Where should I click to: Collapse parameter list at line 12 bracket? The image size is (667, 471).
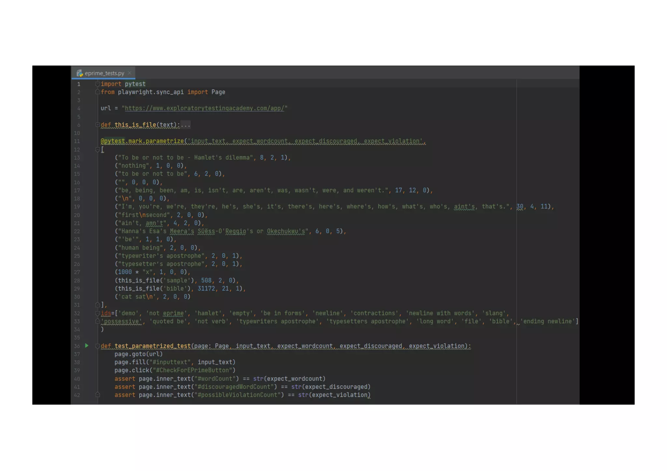(x=97, y=149)
